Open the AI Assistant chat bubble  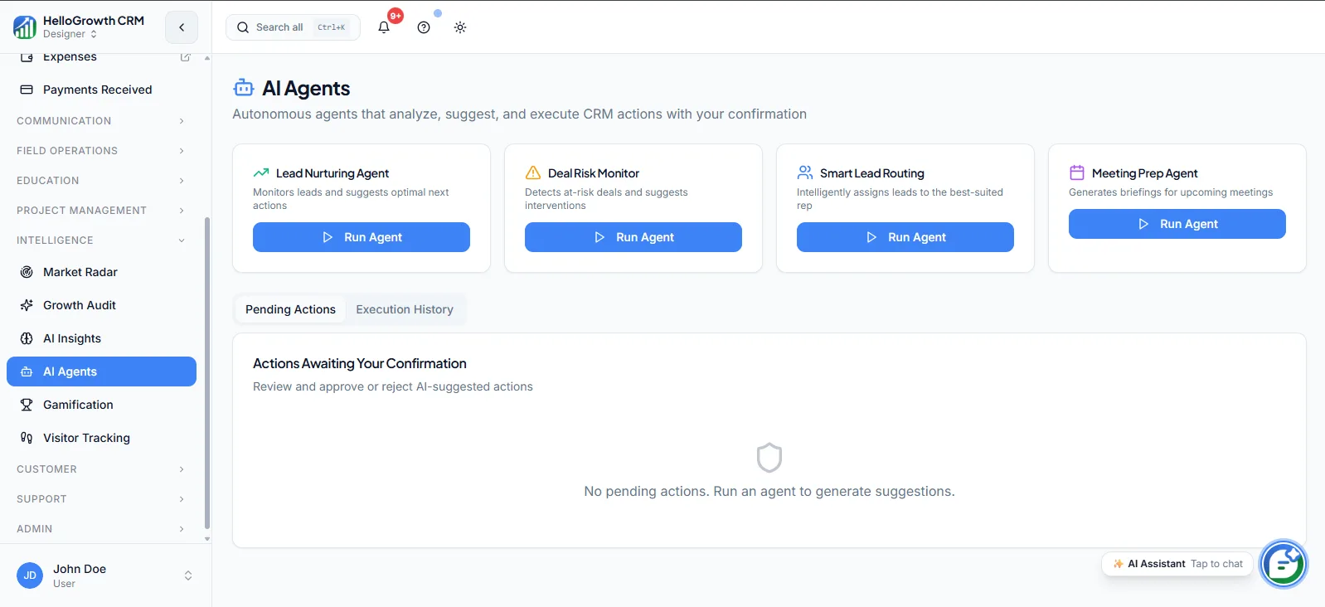(1284, 564)
